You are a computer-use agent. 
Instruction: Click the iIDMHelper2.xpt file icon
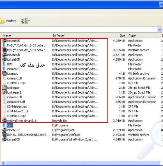point(4,111)
